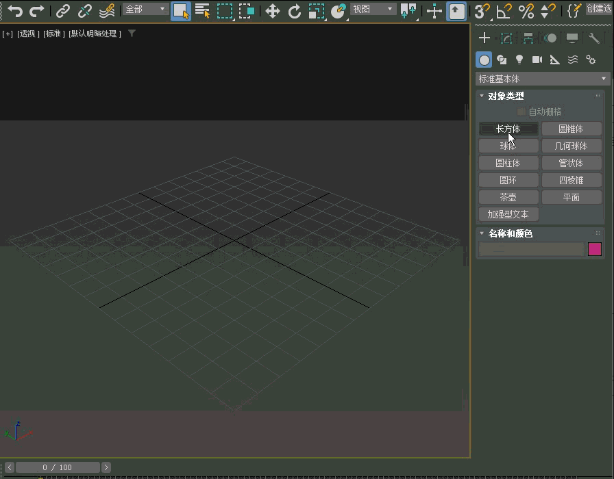Select the Lights category icon
Screen dimensions: 614x479
519,60
